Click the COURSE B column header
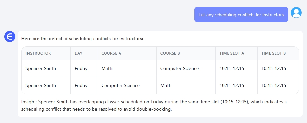The height and width of the screenshot is (123, 307). (x=170, y=53)
